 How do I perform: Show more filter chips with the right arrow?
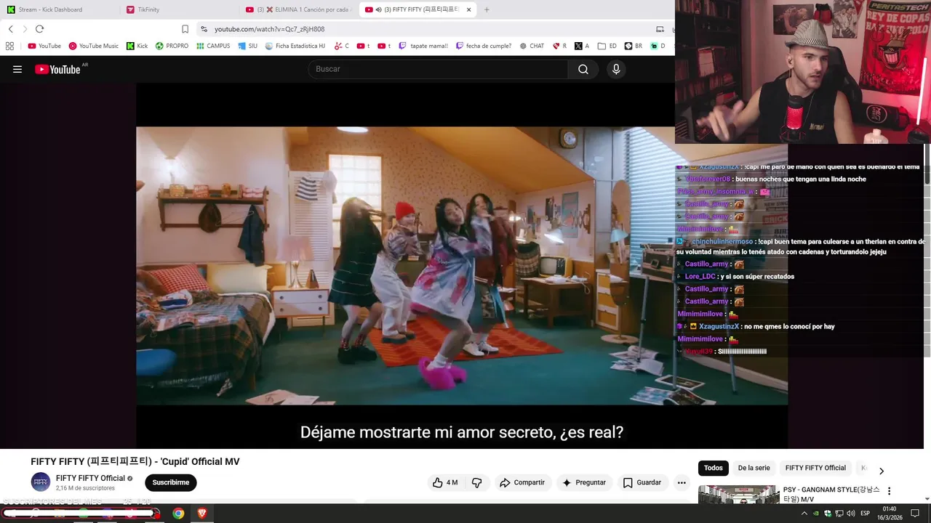[881, 470]
